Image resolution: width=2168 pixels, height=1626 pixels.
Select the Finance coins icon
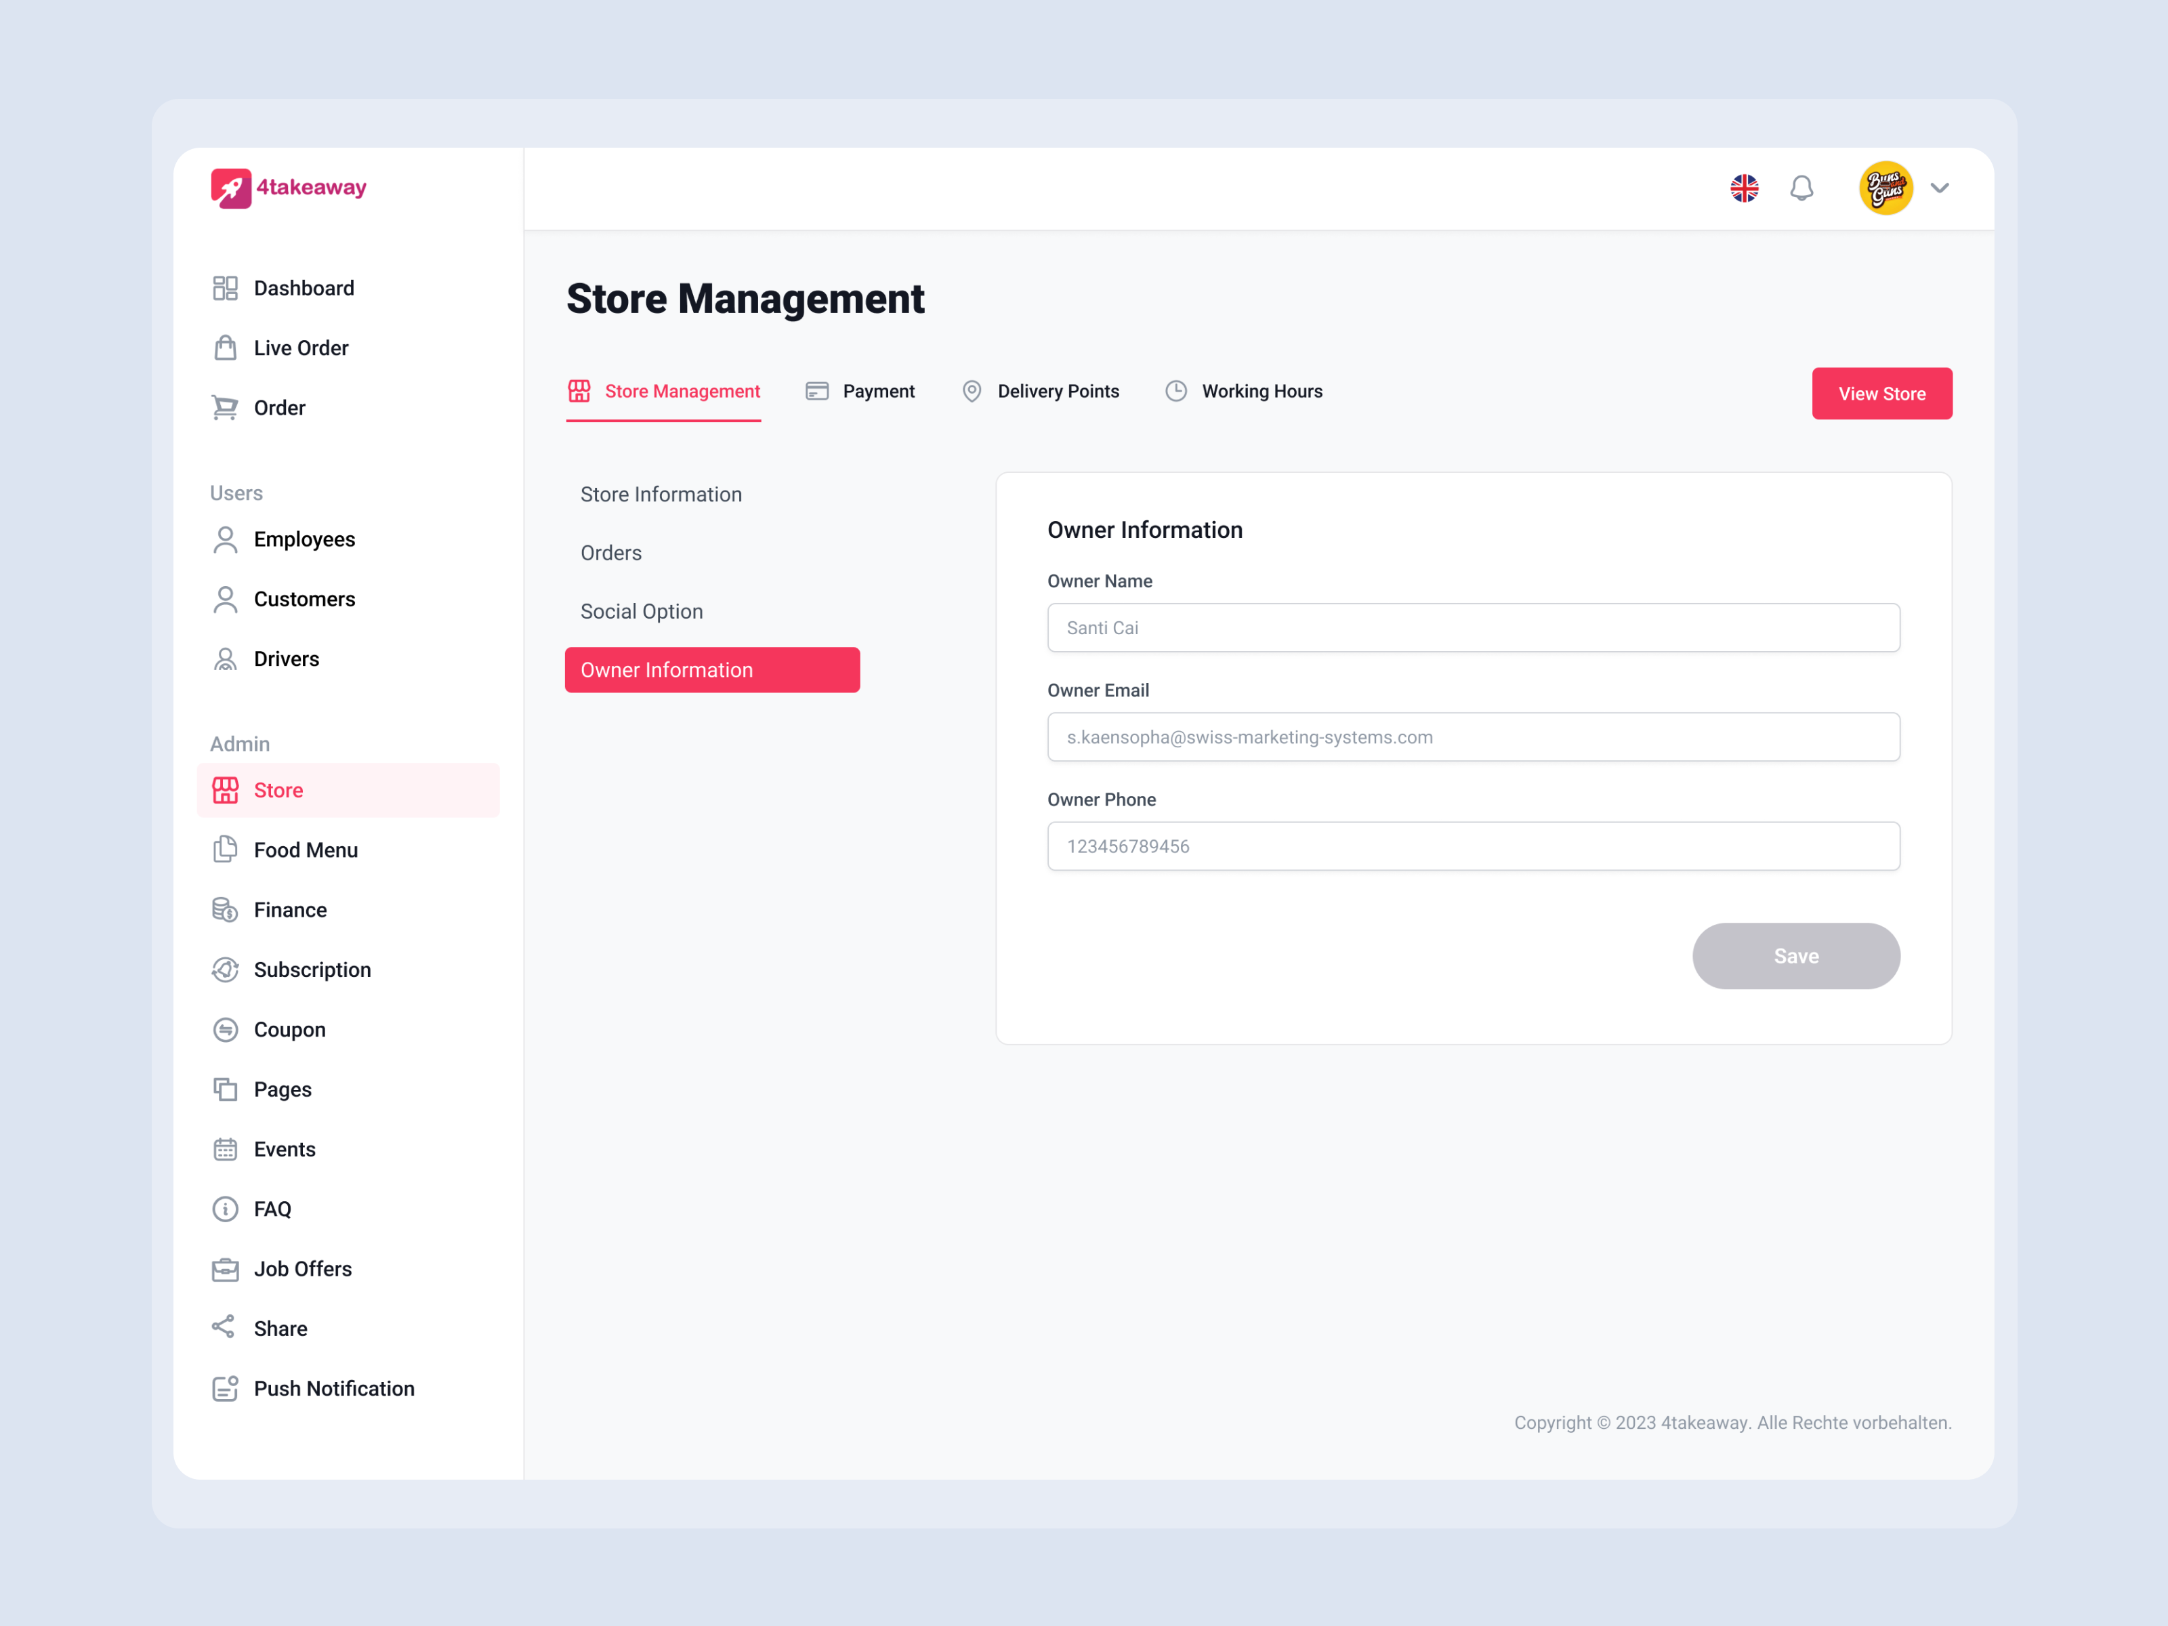(224, 909)
